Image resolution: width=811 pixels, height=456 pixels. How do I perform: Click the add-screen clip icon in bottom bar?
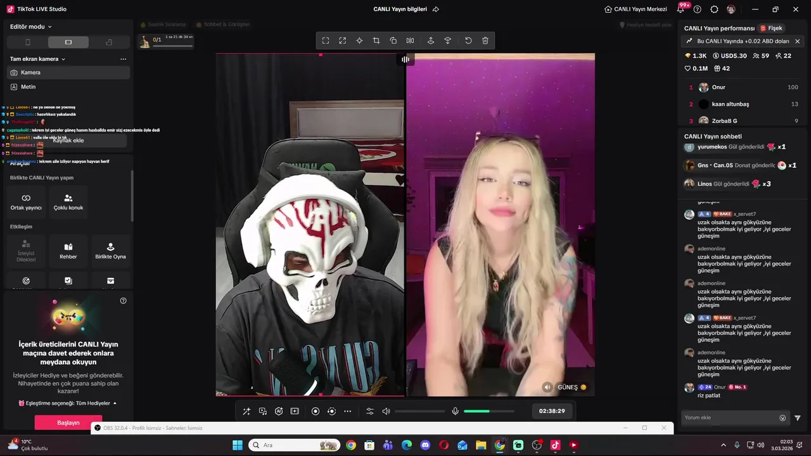[295, 411]
